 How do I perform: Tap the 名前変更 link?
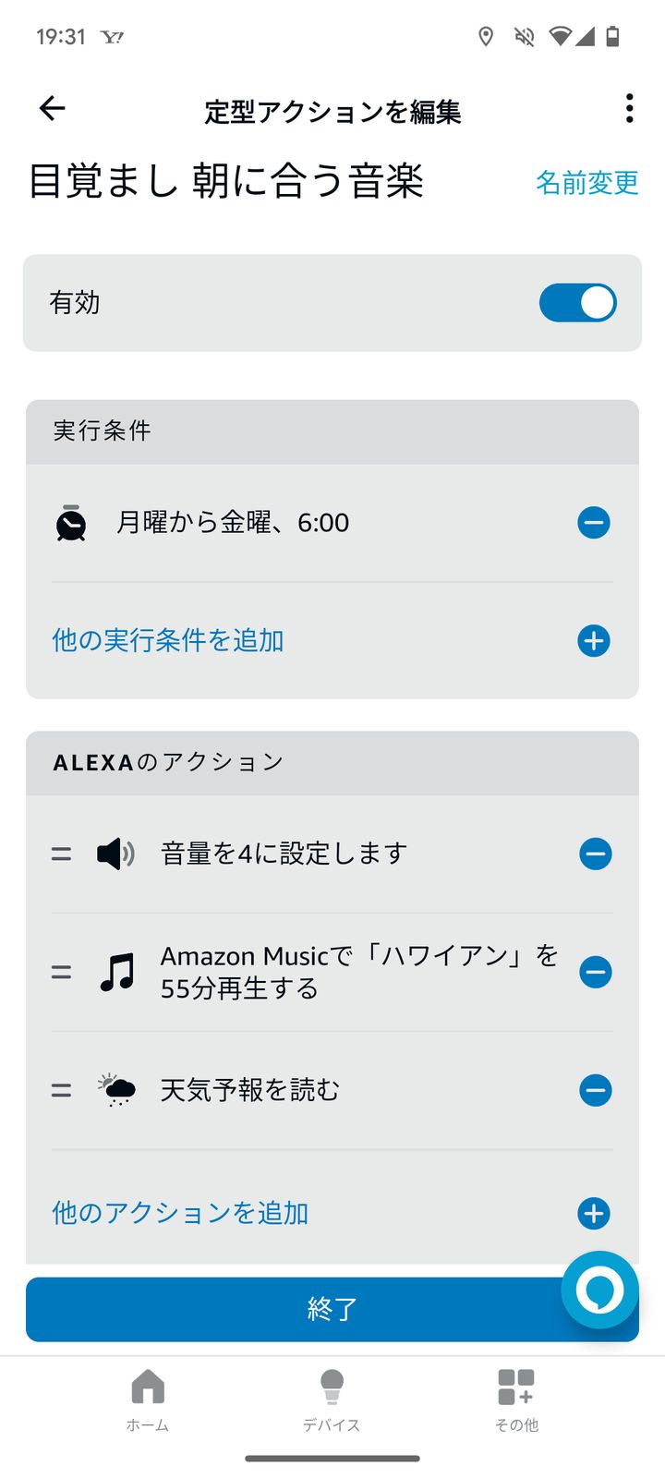[x=586, y=182]
